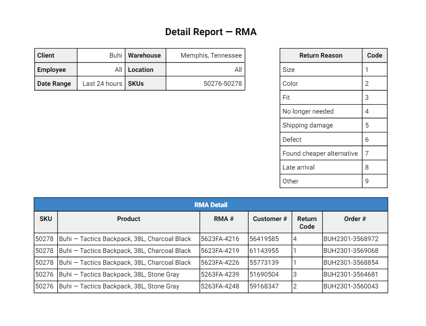This screenshot has height=326, width=426.
Task: Select RMA number "5623FA-4226"
Action: [x=220, y=263]
